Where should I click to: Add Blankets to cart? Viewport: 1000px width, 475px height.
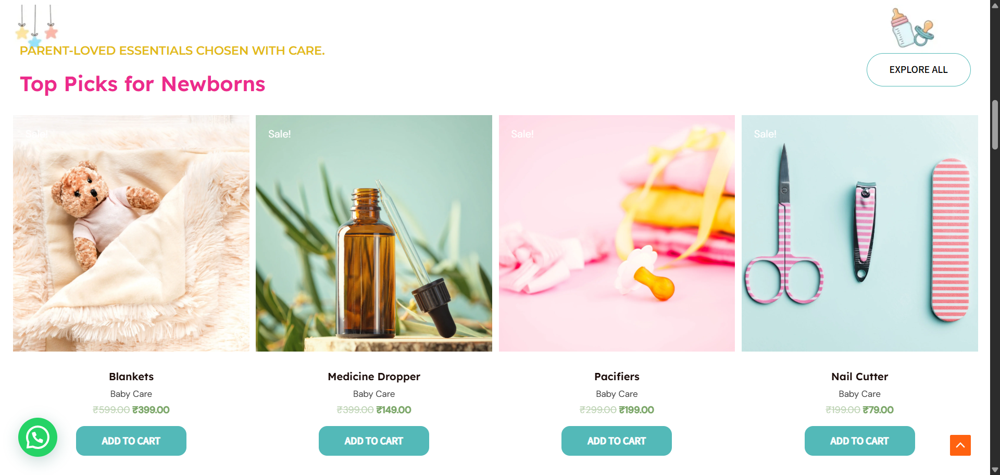tap(131, 441)
